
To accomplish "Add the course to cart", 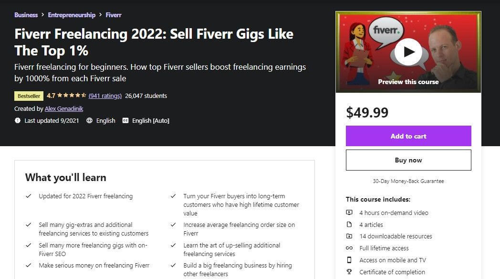I will 408,136.
